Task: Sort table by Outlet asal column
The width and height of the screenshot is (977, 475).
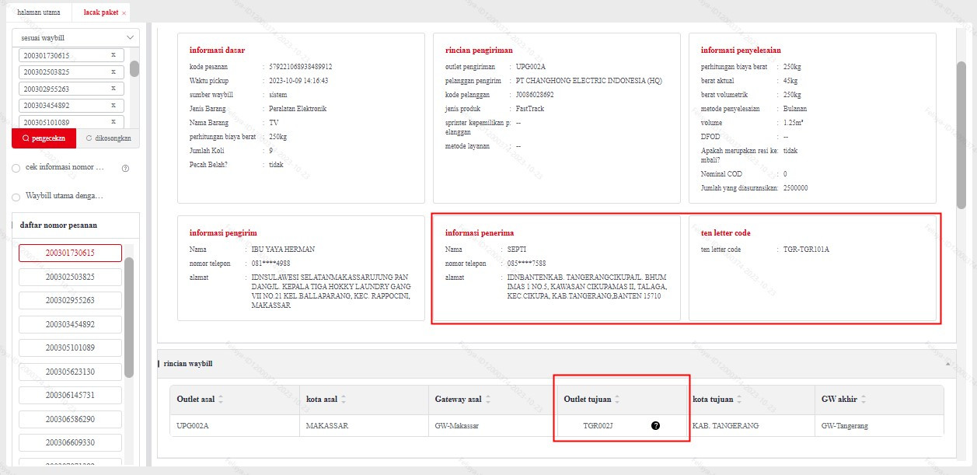Action: 221,399
